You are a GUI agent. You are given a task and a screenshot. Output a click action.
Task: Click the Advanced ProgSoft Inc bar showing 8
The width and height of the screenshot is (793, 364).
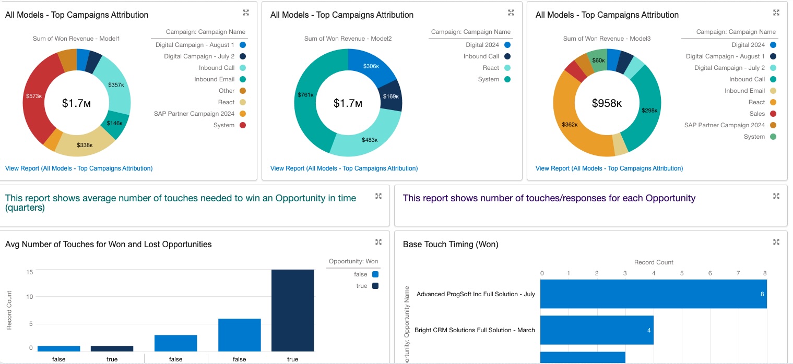[x=653, y=294]
